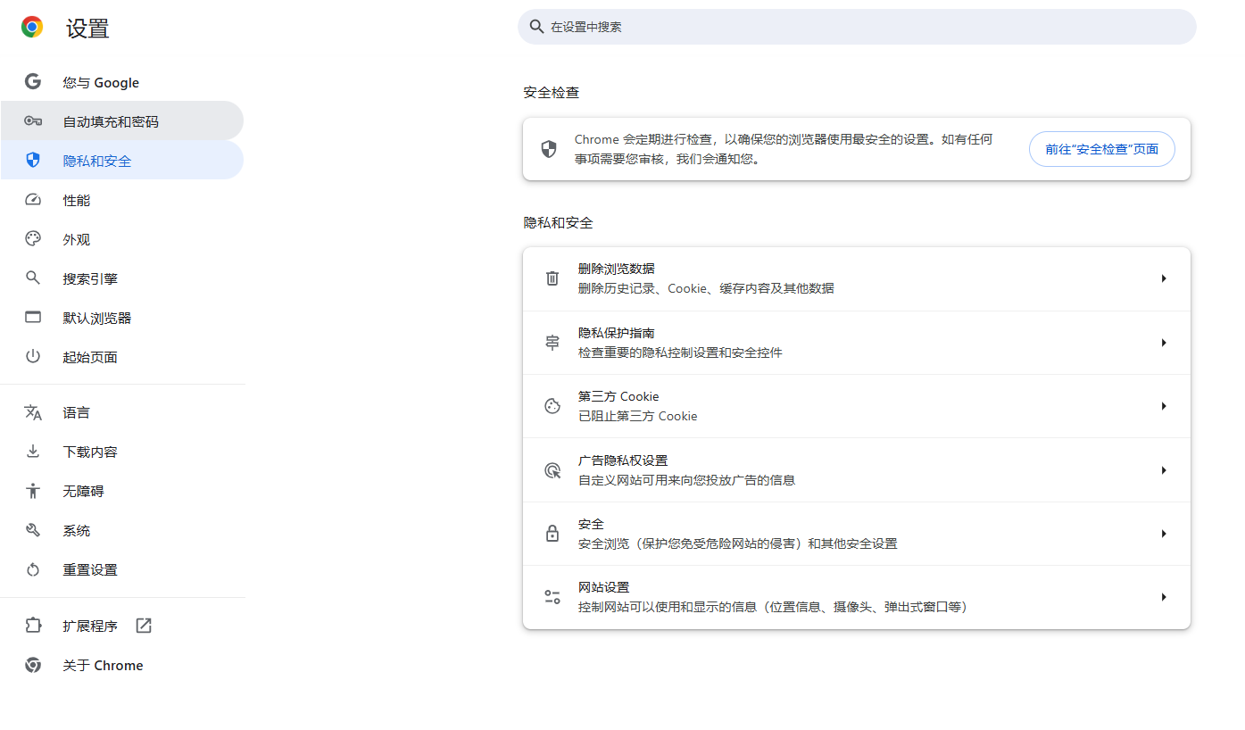
Task: Open 重置设置 section
Action: pos(121,569)
